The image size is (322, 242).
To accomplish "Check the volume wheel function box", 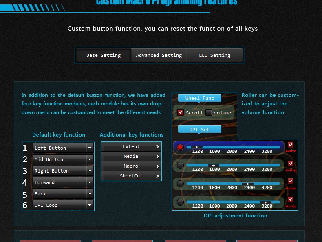I will [209, 112].
